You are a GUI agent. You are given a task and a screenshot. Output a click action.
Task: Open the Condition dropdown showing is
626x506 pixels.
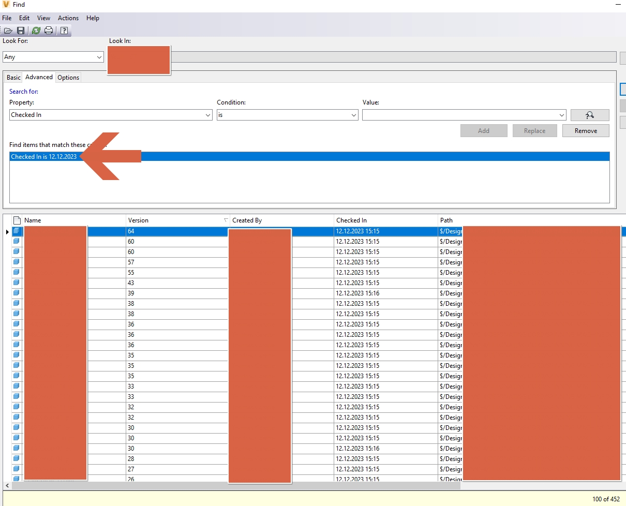353,115
